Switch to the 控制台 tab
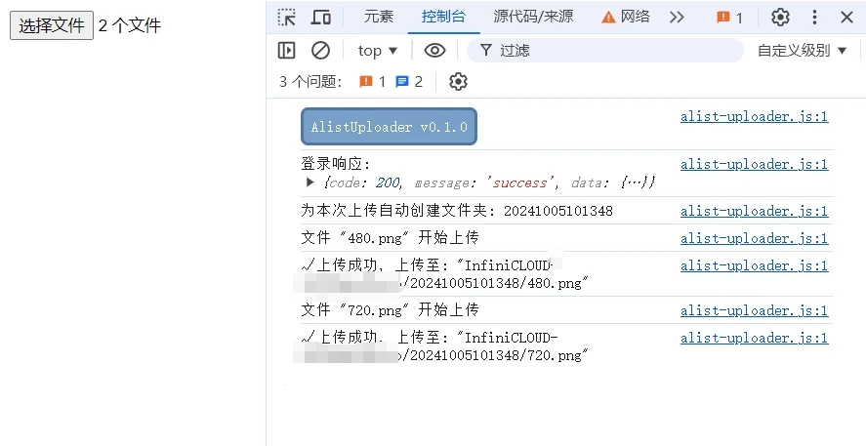Viewport: 866px width, 446px height. tap(443, 17)
